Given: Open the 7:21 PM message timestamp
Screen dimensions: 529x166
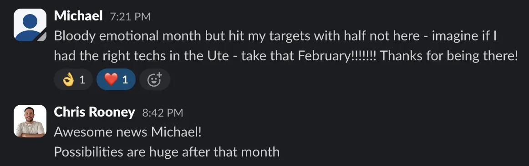Looking at the screenshot, I should 130,16.
